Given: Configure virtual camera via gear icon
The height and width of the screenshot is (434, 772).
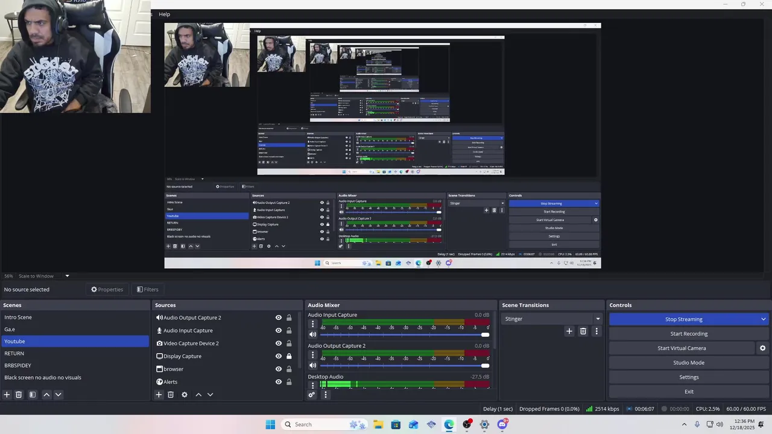Looking at the screenshot, I should tap(762, 348).
